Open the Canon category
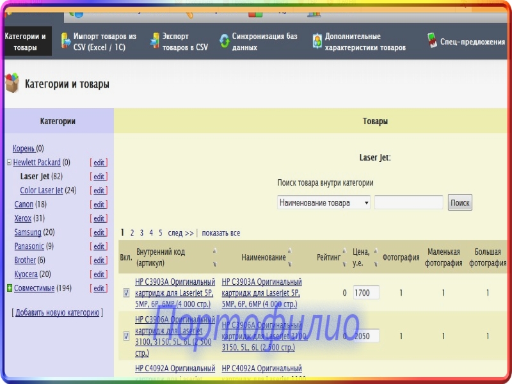512x384 pixels. click(24, 204)
